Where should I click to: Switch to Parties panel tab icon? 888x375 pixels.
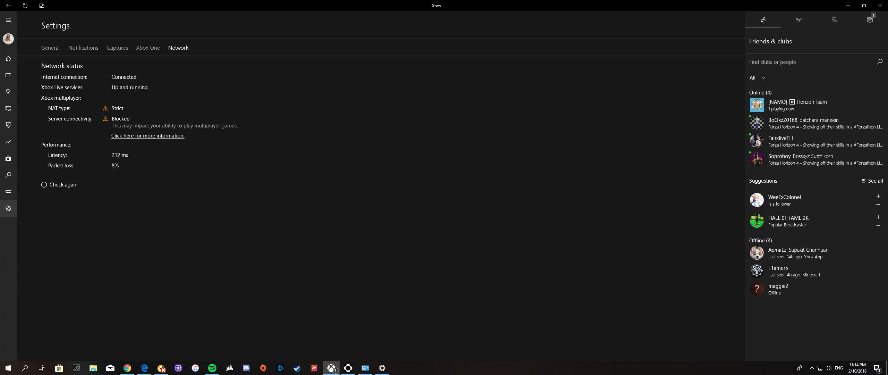pyautogui.click(x=799, y=20)
